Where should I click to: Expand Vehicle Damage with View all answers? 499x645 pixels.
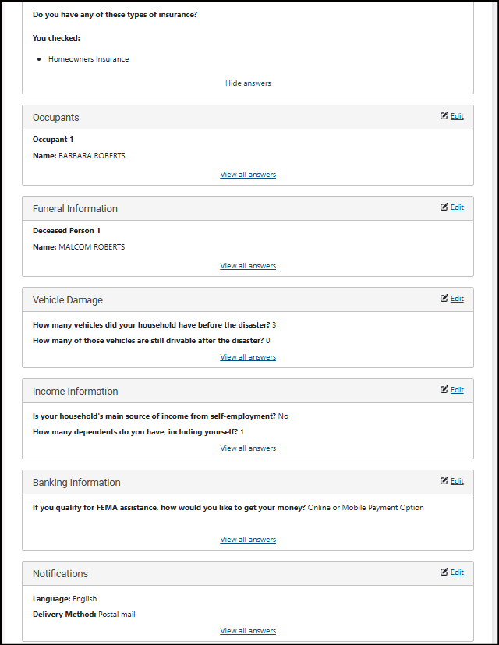(248, 357)
